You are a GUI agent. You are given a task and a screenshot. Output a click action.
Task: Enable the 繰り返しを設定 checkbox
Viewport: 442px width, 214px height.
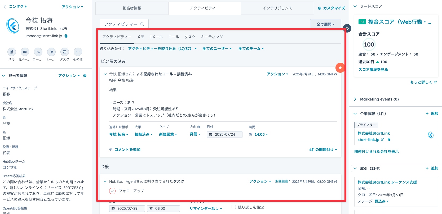(x=234, y=207)
